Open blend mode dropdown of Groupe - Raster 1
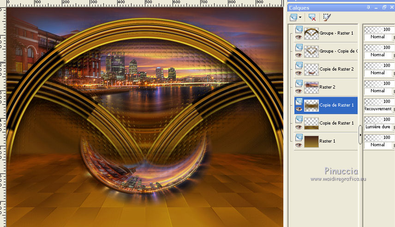This screenshot has width=395, height=227. [x=379, y=37]
